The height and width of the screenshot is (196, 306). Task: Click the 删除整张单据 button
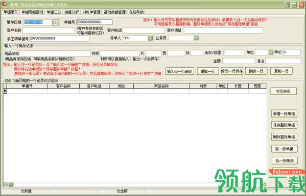(284, 137)
